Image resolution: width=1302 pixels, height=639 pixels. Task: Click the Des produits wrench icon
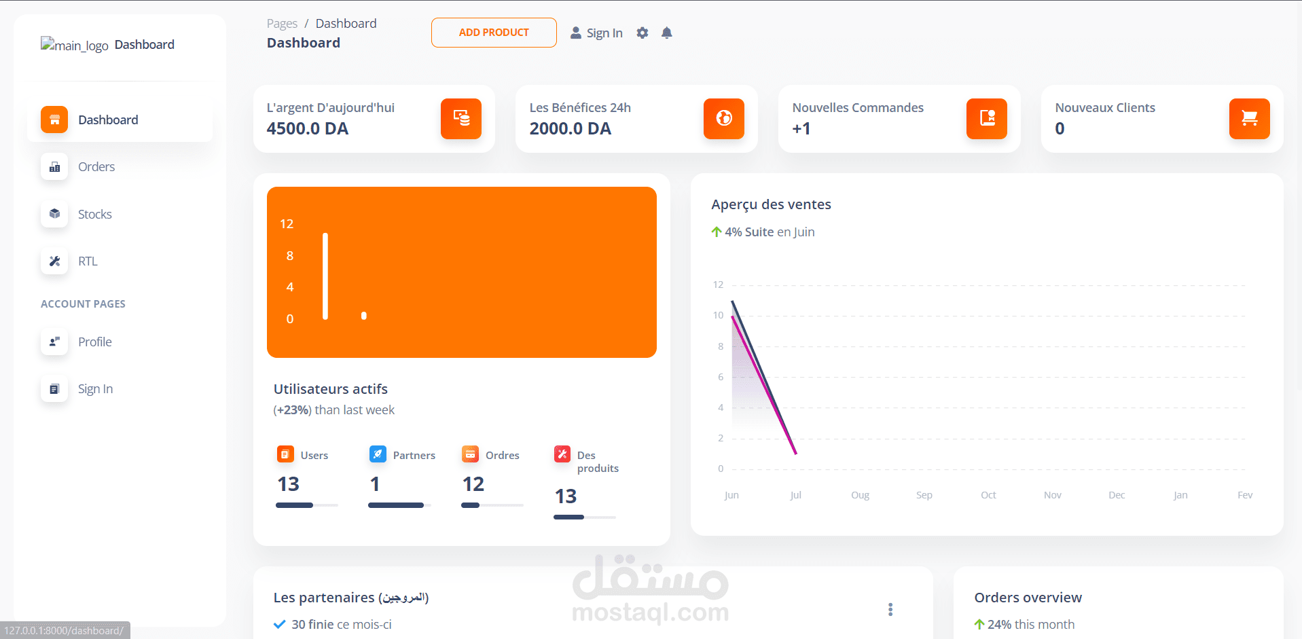[562, 454]
